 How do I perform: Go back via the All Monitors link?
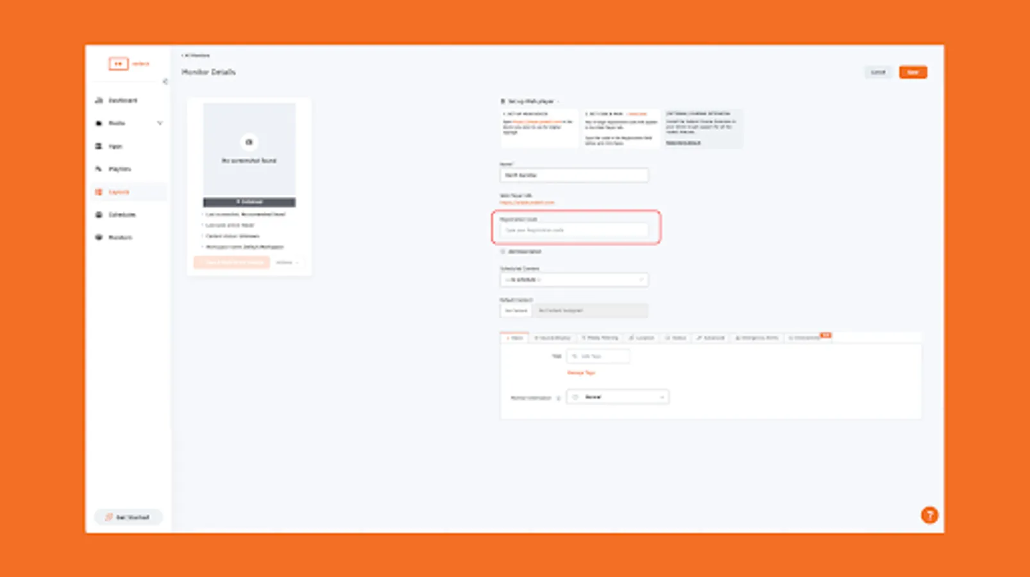(196, 56)
